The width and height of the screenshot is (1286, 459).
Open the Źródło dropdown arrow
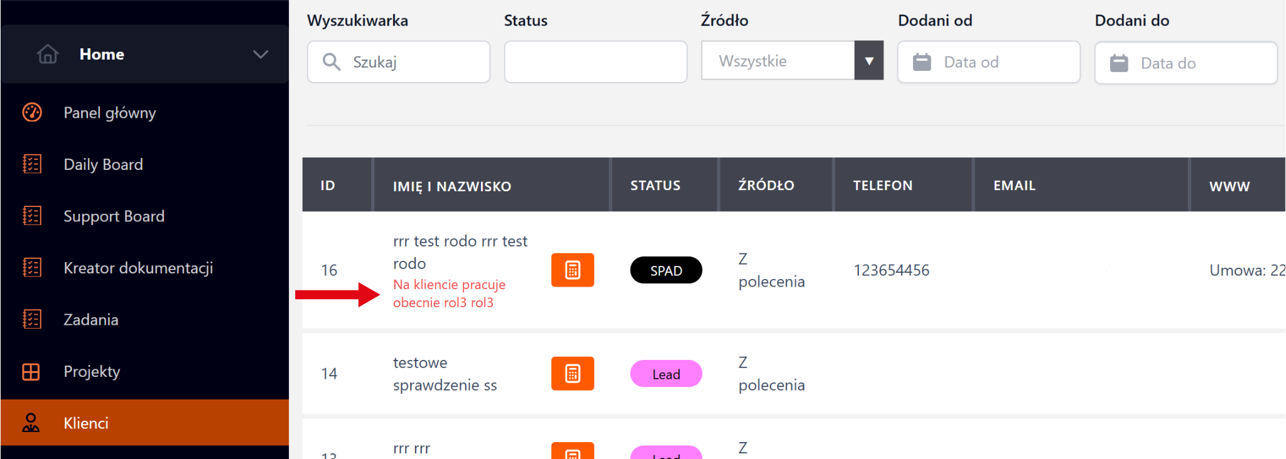(x=869, y=61)
